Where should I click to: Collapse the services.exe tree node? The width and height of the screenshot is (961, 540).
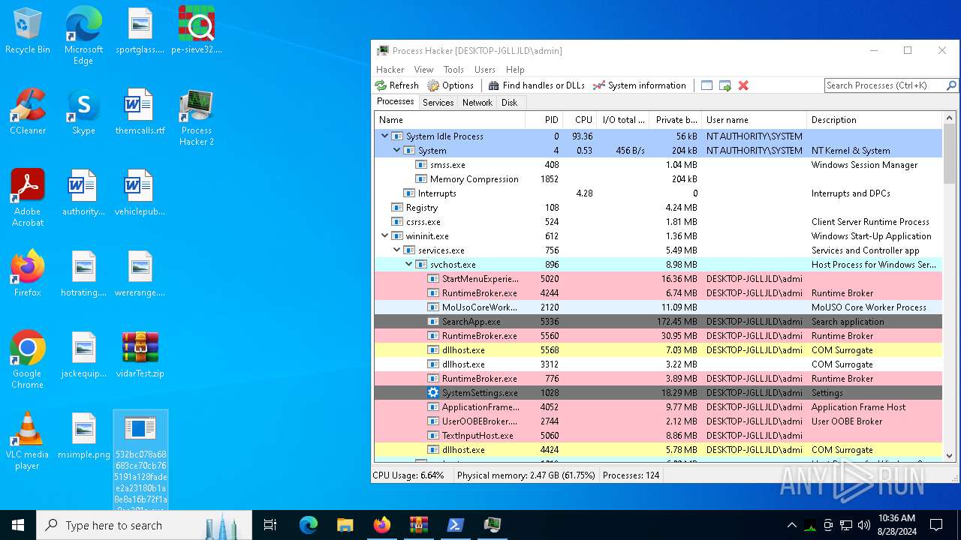[396, 250]
